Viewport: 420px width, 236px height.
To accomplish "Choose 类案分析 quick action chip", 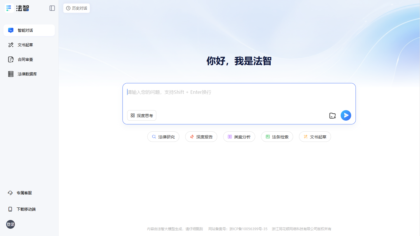I will tap(239, 137).
